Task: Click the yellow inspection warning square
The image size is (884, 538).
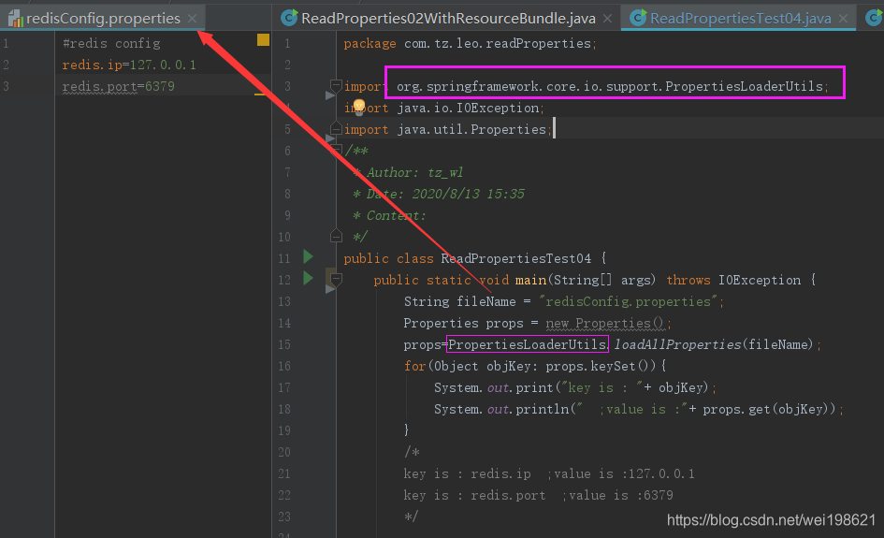Action: coord(263,39)
